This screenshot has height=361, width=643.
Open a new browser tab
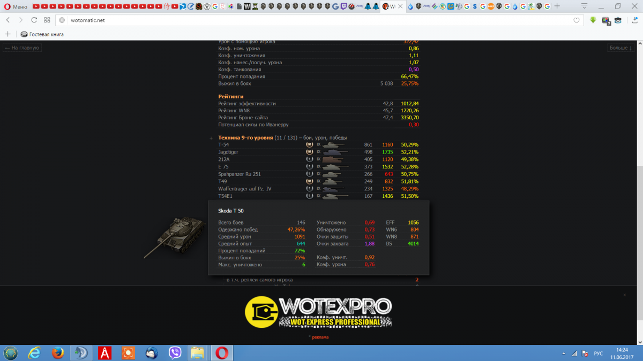click(557, 6)
